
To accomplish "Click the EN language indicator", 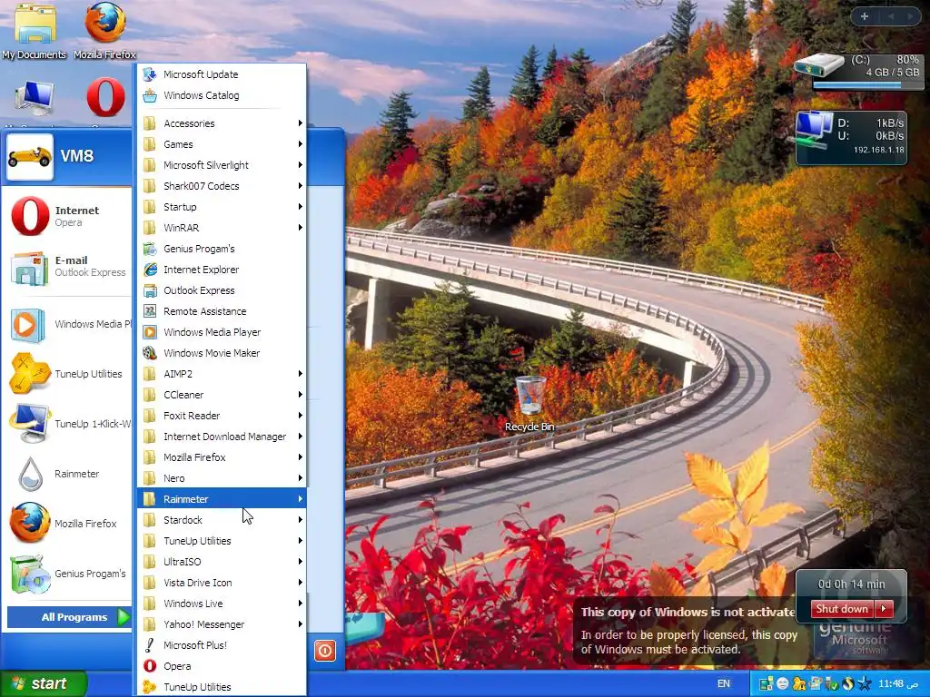I will coord(724,684).
